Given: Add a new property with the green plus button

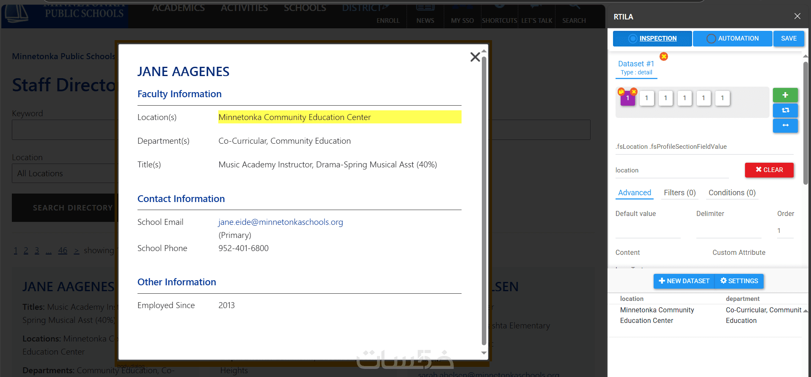Looking at the screenshot, I should [x=785, y=95].
